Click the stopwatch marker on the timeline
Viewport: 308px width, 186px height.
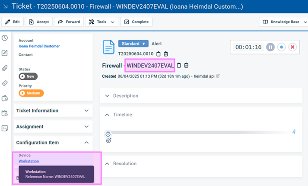click(108, 134)
